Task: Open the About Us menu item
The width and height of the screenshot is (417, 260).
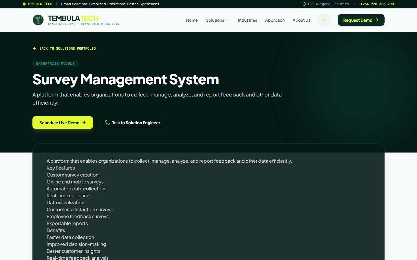Action: [301, 20]
